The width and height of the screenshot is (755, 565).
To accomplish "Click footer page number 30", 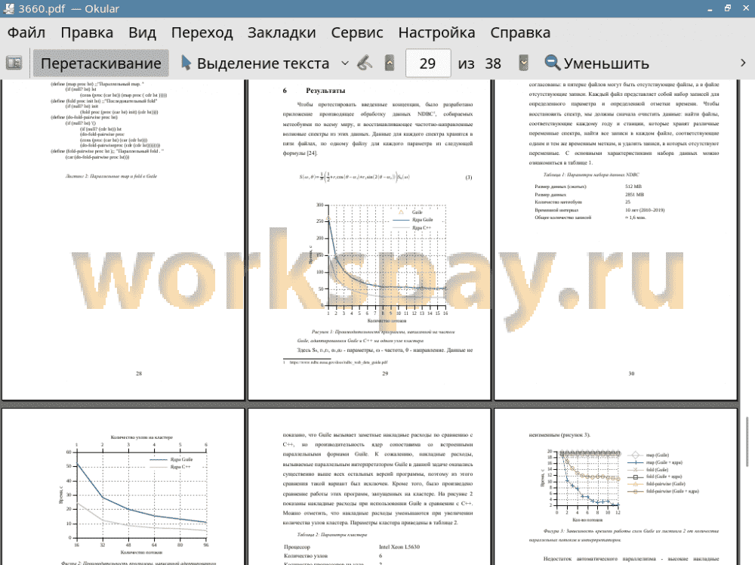I will (x=631, y=373).
